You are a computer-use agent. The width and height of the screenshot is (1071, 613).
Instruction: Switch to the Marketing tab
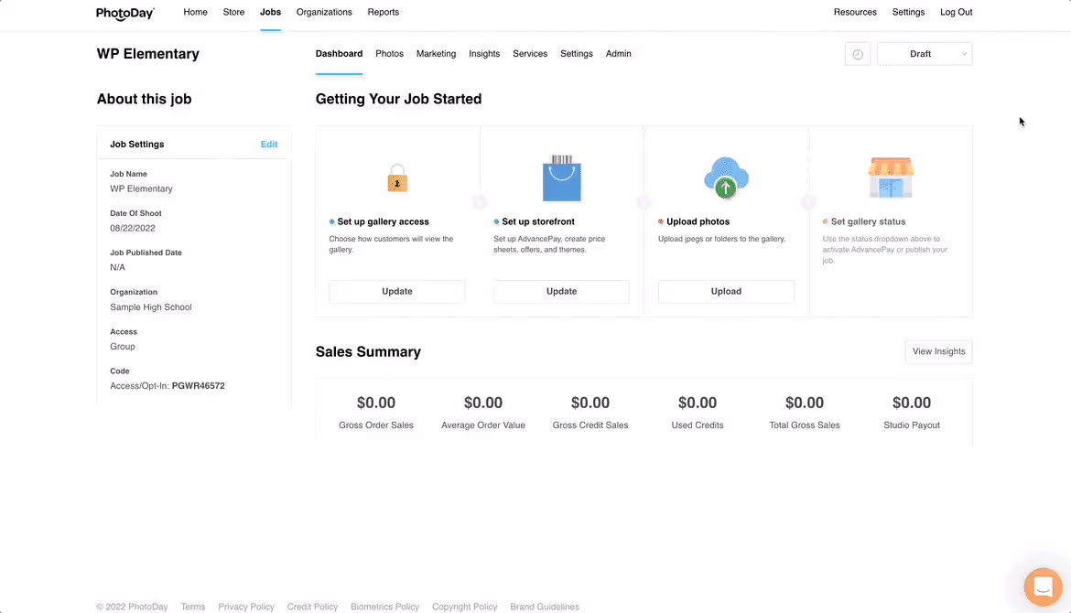click(x=436, y=54)
